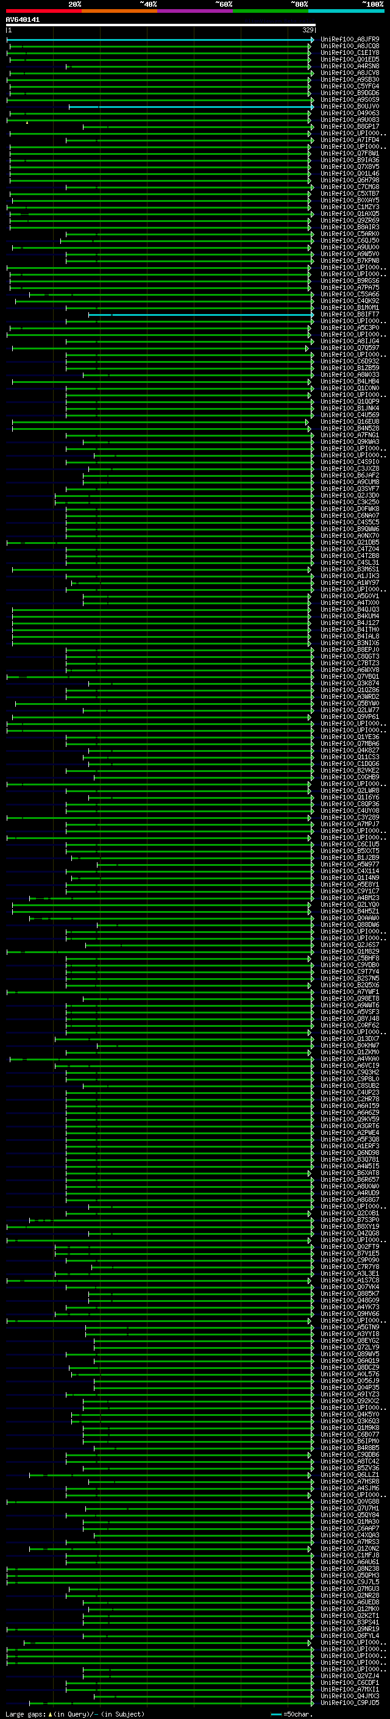
Task: Select hit label UniRef100_C4SL31
Action: tap(350, 563)
